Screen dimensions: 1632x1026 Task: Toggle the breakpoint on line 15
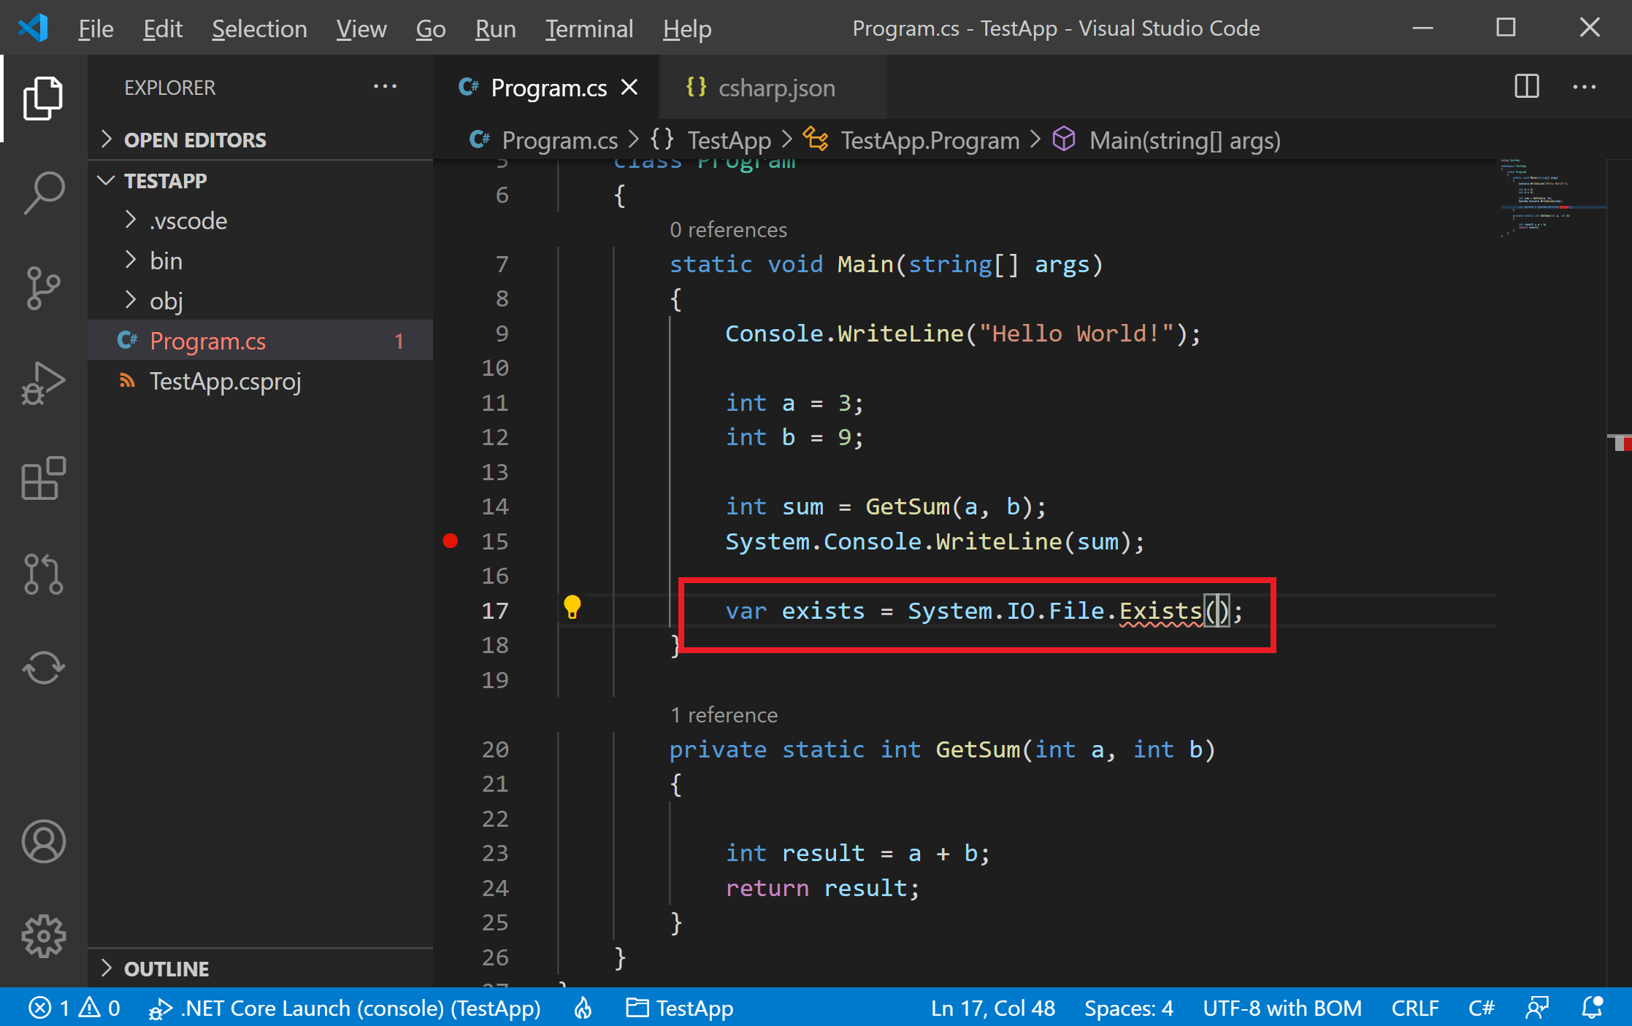451,541
